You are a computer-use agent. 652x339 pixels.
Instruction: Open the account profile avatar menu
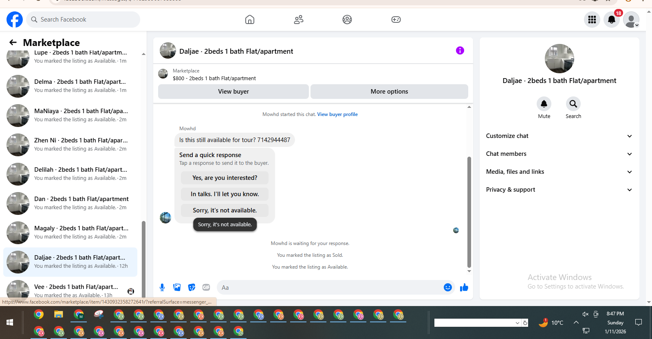(x=631, y=20)
